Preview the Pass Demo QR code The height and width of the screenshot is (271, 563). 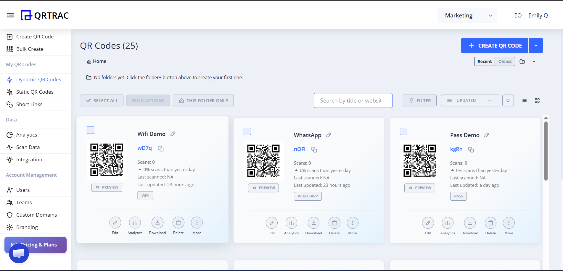point(420,188)
